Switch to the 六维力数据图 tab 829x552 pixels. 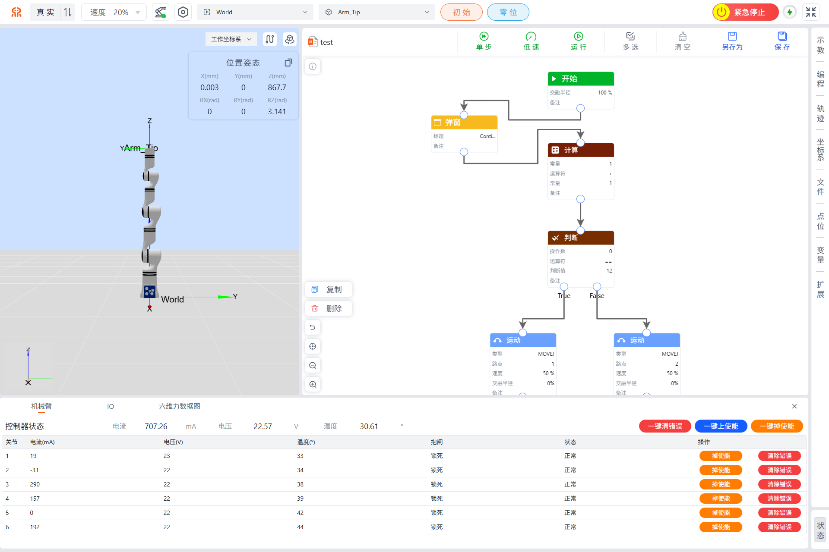(179, 406)
